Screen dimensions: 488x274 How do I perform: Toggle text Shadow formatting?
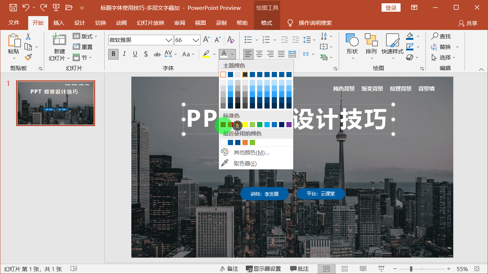(x=146, y=54)
